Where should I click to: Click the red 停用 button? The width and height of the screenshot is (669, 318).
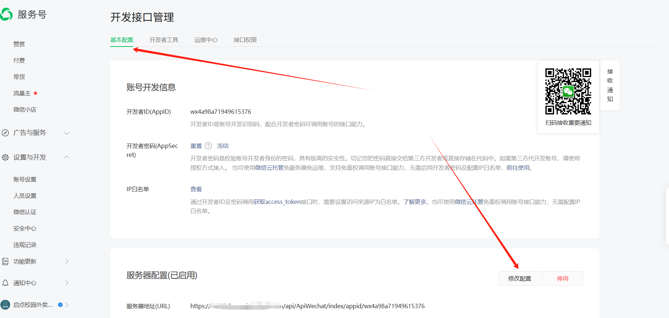pos(562,278)
